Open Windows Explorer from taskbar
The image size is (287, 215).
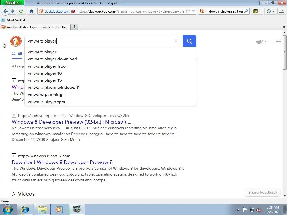click(42, 209)
